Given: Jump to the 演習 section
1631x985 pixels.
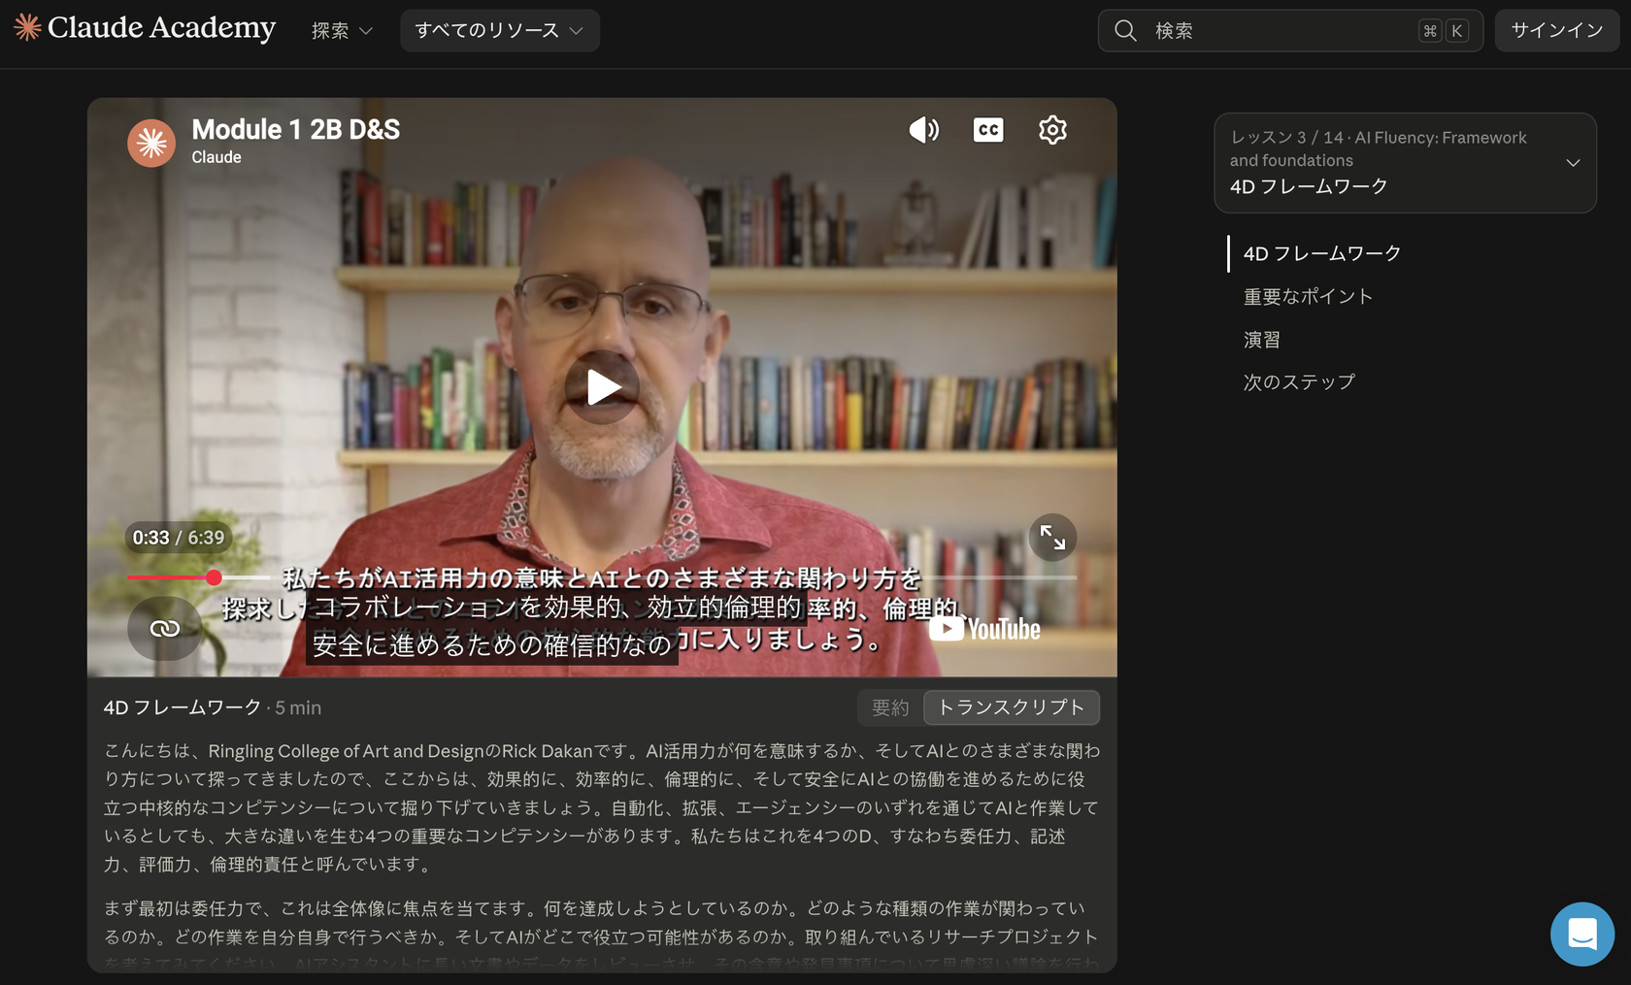Looking at the screenshot, I should (1262, 340).
